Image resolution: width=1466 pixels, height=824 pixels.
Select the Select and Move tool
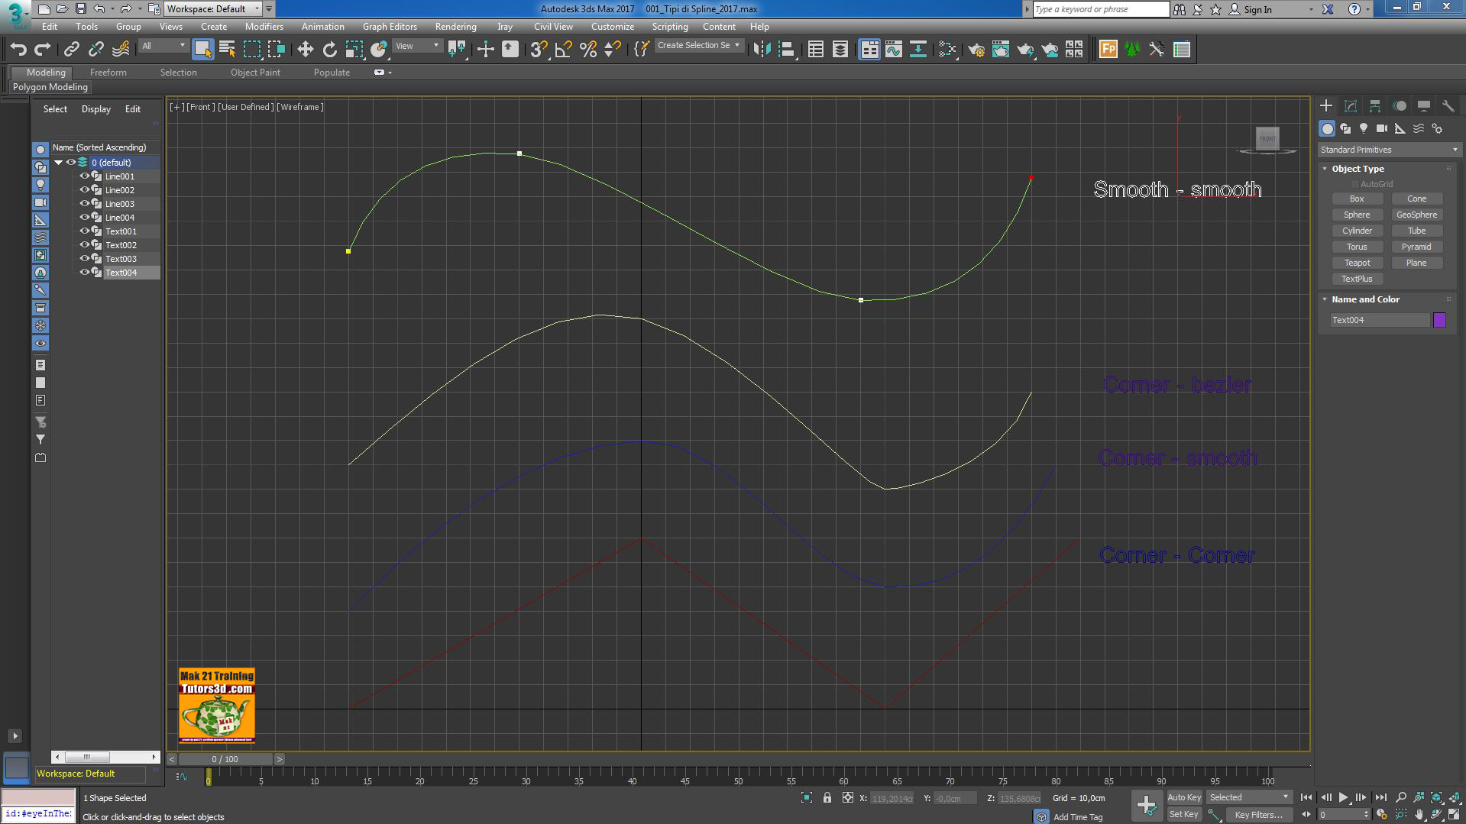(306, 48)
